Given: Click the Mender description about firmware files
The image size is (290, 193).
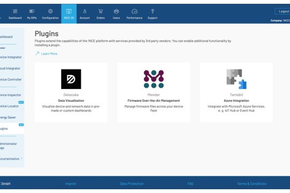Looking at the screenshot, I should coord(154,108).
